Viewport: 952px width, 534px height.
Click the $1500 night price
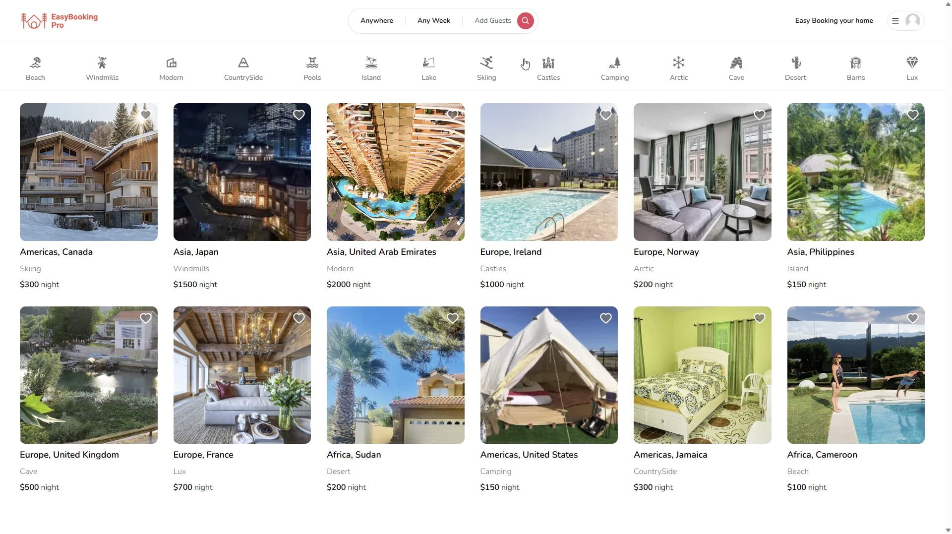point(195,285)
